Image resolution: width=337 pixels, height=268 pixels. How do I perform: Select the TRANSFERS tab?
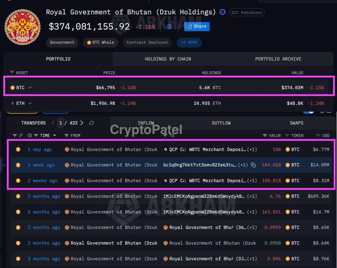click(x=33, y=123)
